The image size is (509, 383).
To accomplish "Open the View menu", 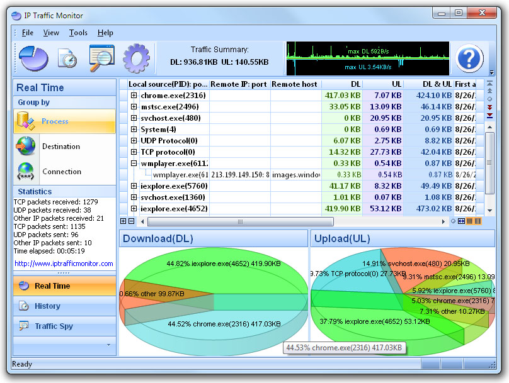I will tap(51, 33).
